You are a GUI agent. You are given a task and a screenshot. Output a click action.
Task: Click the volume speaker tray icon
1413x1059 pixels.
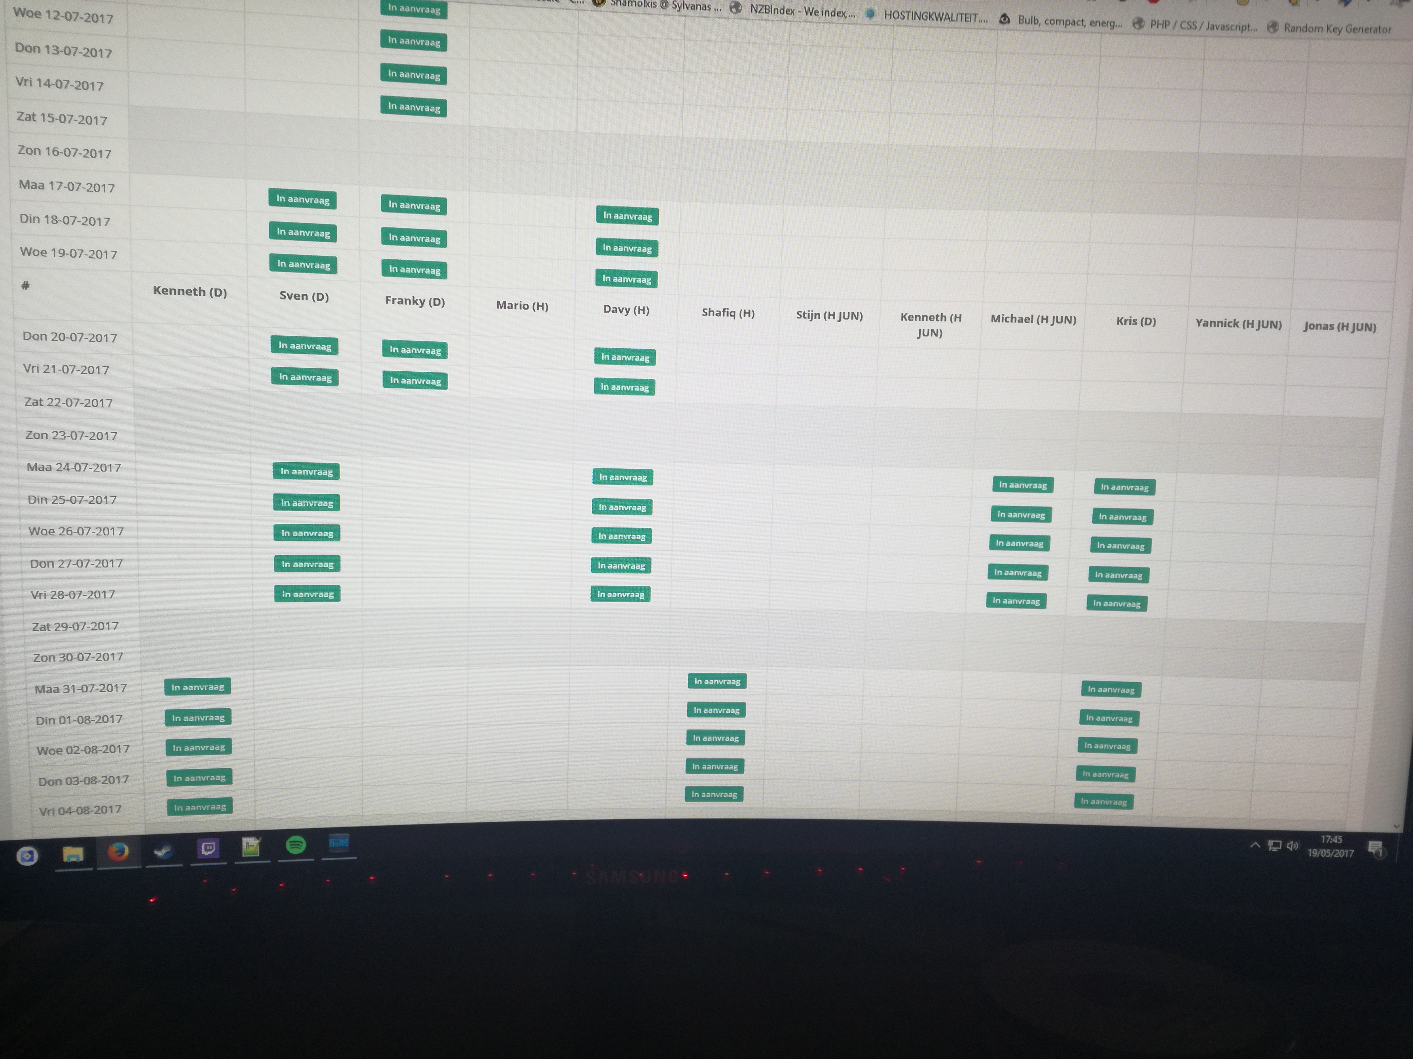(1292, 846)
